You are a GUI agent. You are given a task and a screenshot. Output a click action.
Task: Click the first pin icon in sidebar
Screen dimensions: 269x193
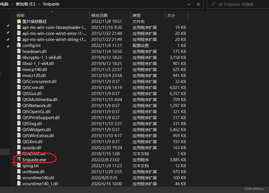8,26
